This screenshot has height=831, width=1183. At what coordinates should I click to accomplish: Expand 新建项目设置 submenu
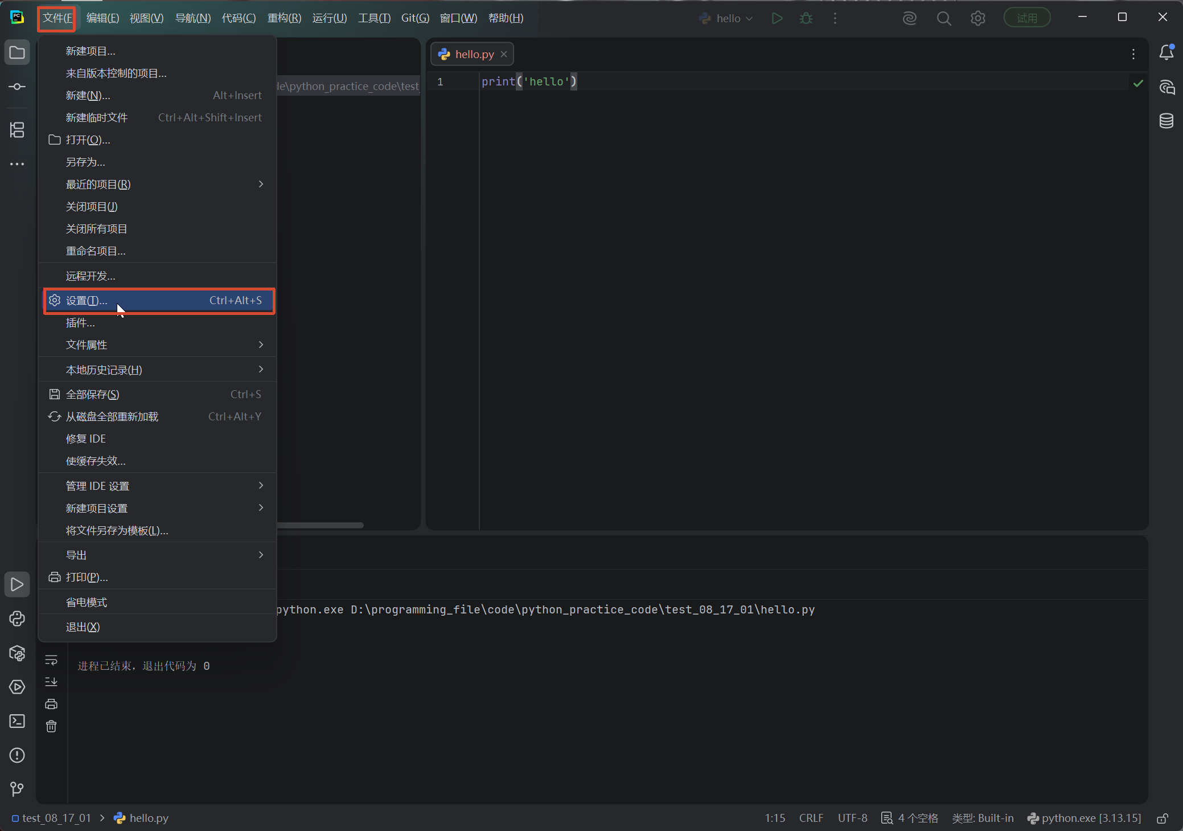coord(157,508)
